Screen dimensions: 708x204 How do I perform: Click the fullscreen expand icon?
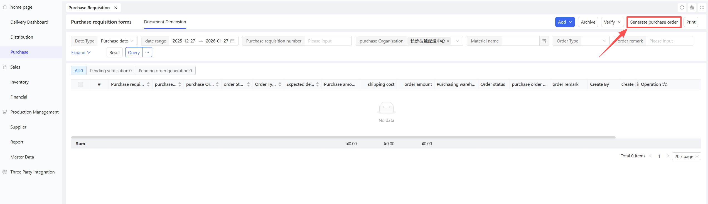tap(702, 7)
